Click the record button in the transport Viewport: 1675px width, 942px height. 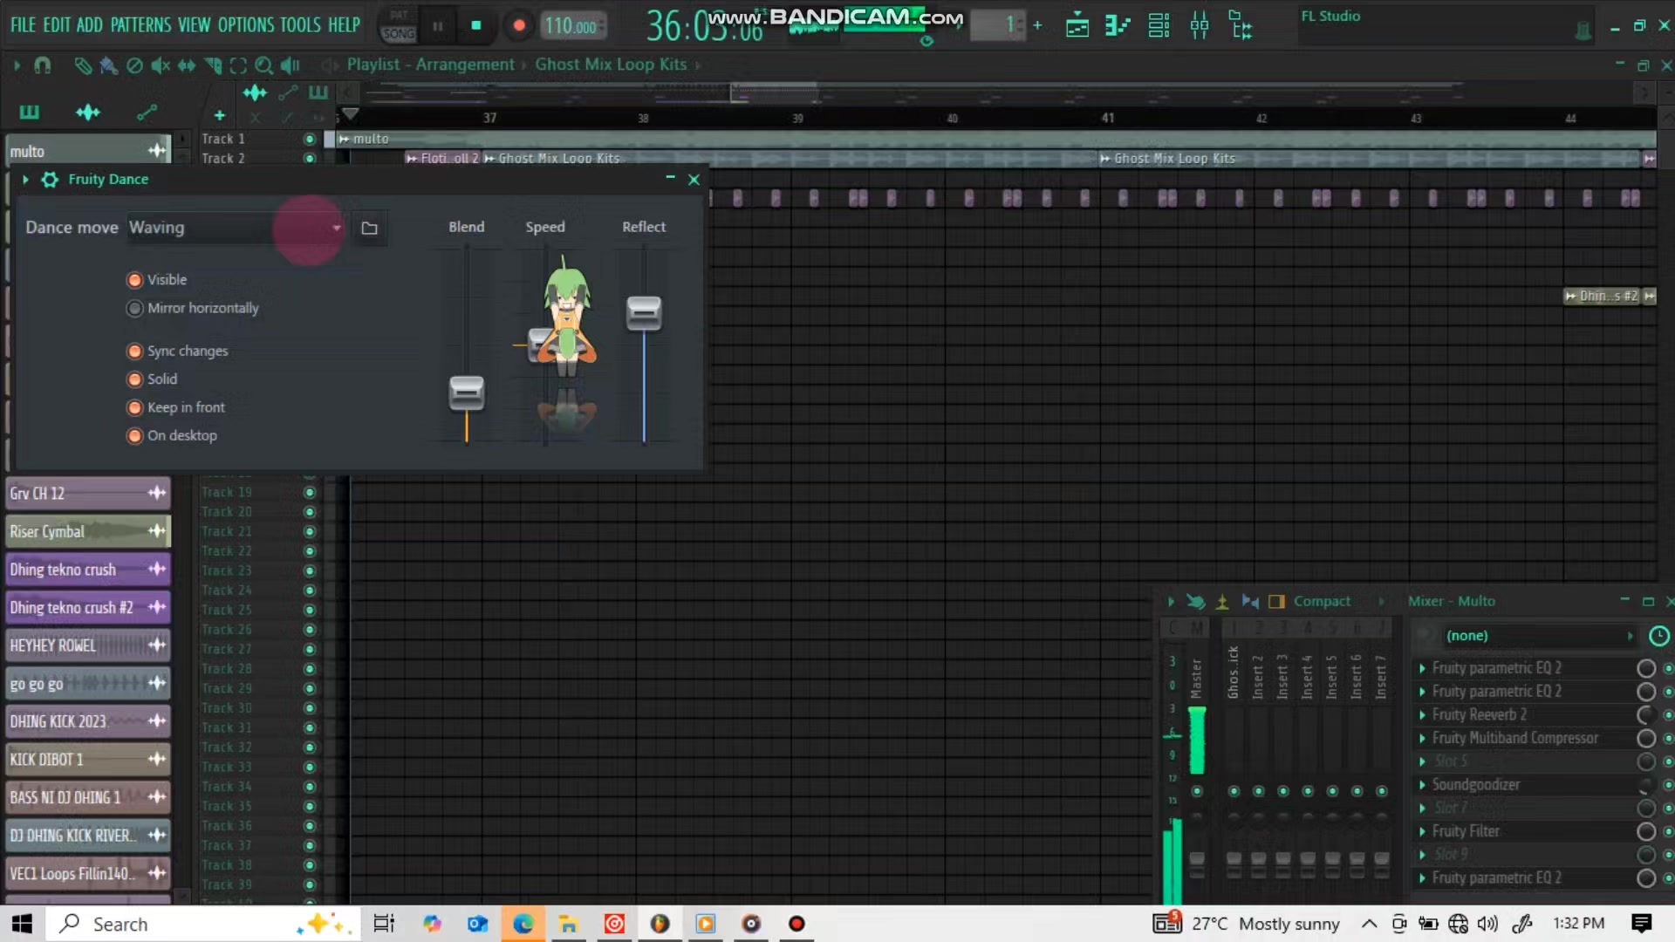pyautogui.click(x=519, y=25)
